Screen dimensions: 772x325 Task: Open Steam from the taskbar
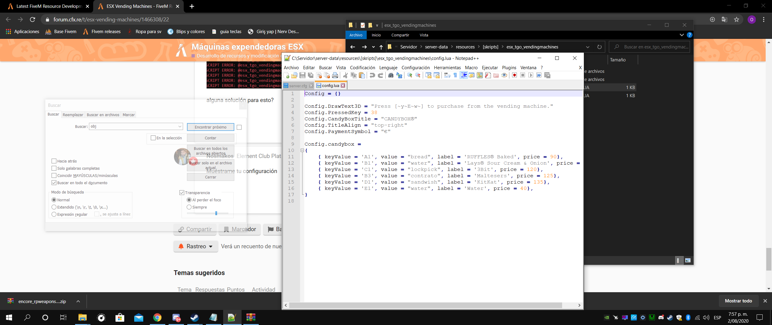195,317
